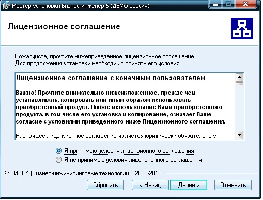Click the window title 'Мастер установки Бизнес-инженер 6'
263x200 pixels.
81,6
